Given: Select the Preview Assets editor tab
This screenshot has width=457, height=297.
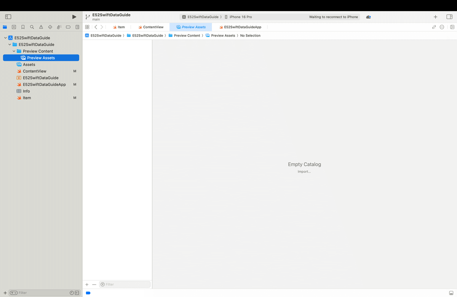Looking at the screenshot, I should pos(191,27).
